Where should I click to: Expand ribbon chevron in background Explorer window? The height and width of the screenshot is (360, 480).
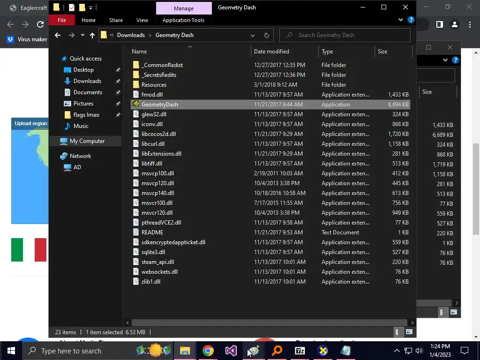(445, 60)
